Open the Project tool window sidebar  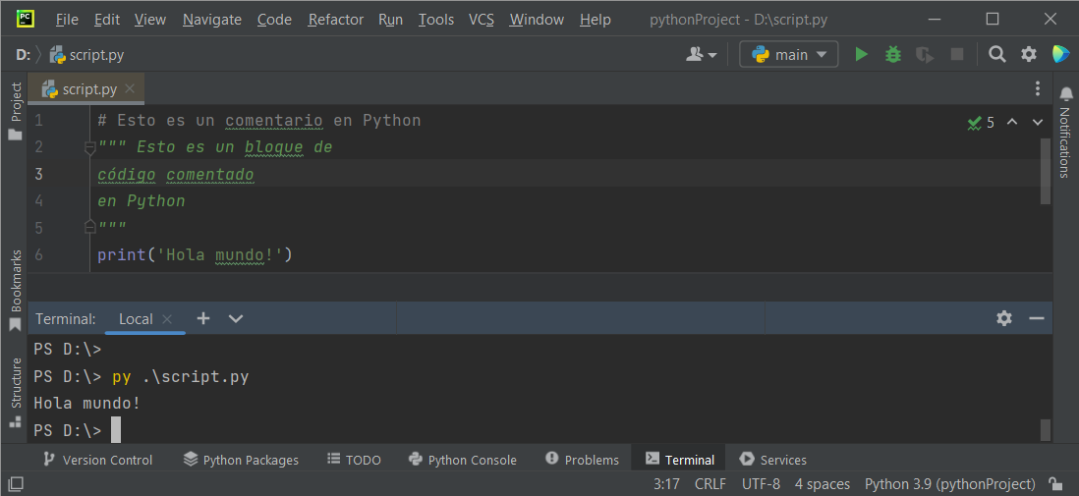pyautogui.click(x=15, y=111)
